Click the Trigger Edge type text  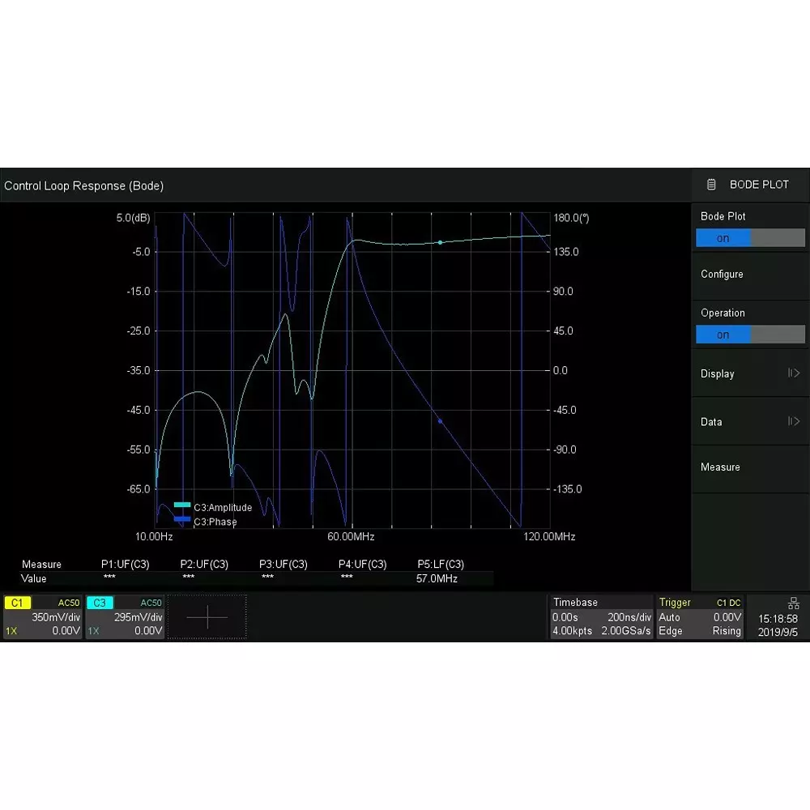click(670, 631)
